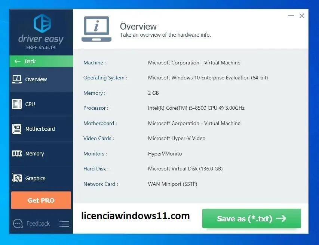
Task: Go back using the Back button label
Action: [30, 61]
